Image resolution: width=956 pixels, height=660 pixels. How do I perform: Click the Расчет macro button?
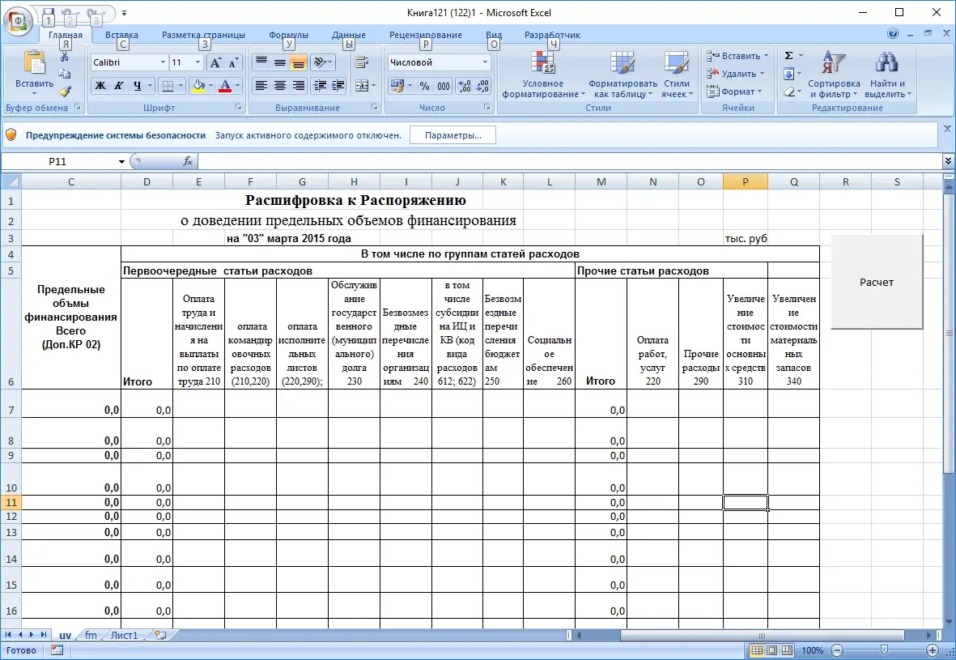tap(877, 282)
